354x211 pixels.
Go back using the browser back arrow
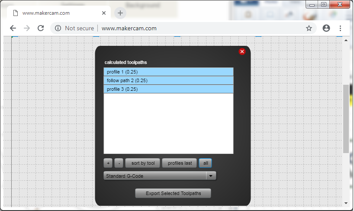click(13, 28)
